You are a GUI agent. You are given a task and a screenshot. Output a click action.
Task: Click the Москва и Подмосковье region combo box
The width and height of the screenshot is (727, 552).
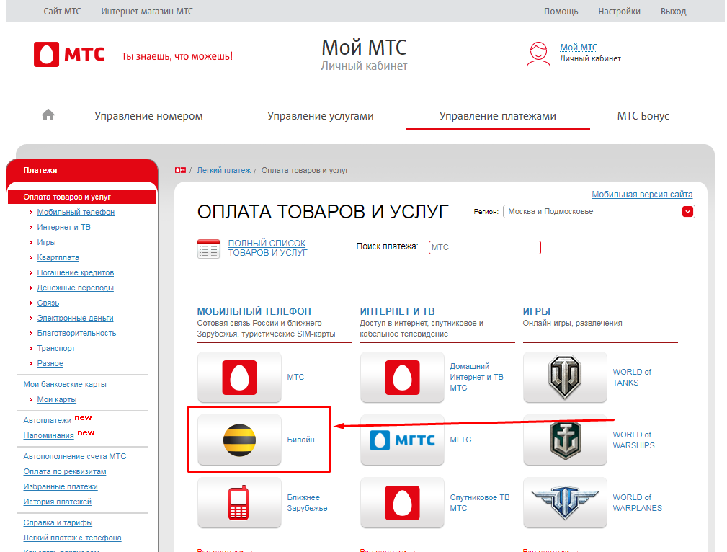click(599, 212)
